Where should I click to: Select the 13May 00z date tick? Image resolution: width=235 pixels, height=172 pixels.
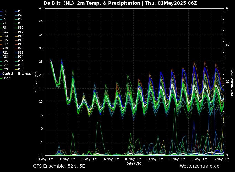[177, 159]
